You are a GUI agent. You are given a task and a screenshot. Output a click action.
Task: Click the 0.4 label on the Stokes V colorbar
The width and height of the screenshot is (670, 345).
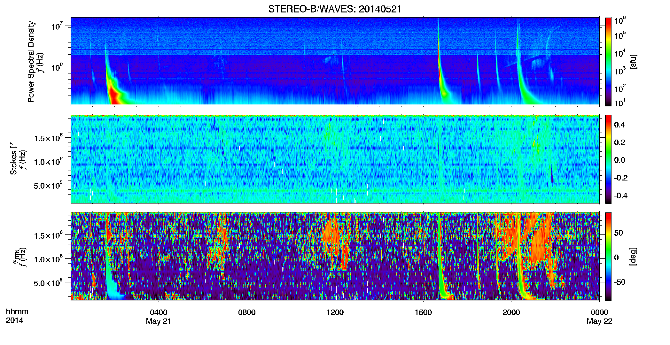[619, 125]
